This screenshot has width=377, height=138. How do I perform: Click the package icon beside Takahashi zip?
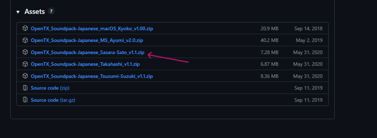pos(25,64)
